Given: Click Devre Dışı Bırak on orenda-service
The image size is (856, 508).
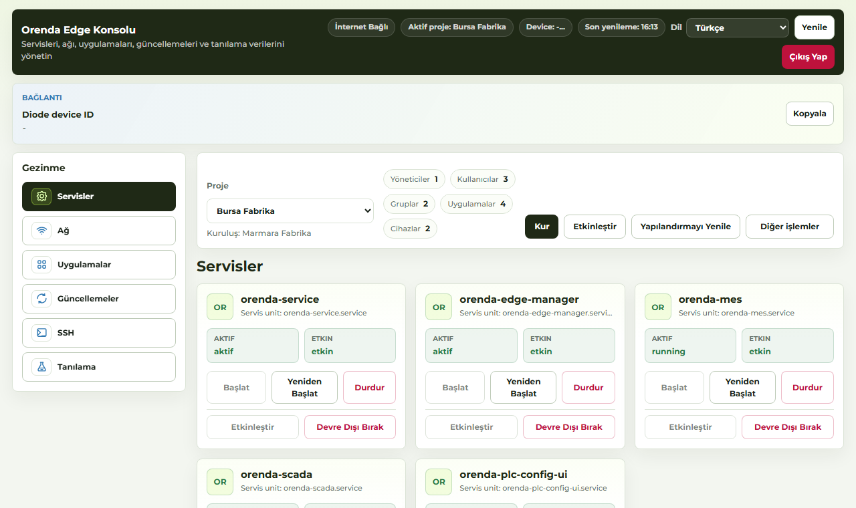Looking at the screenshot, I should click(x=350, y=427).
